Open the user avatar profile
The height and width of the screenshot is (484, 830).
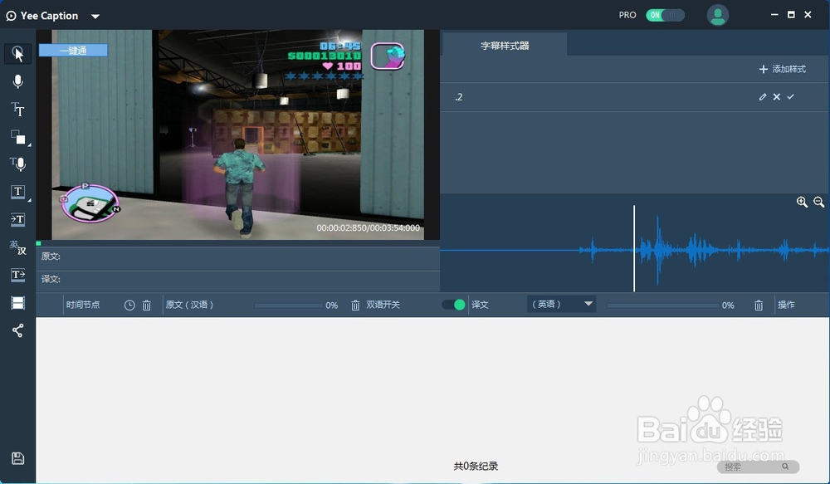point(718,15)
